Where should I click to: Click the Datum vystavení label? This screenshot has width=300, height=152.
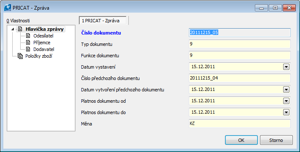(x=98, y=67)
